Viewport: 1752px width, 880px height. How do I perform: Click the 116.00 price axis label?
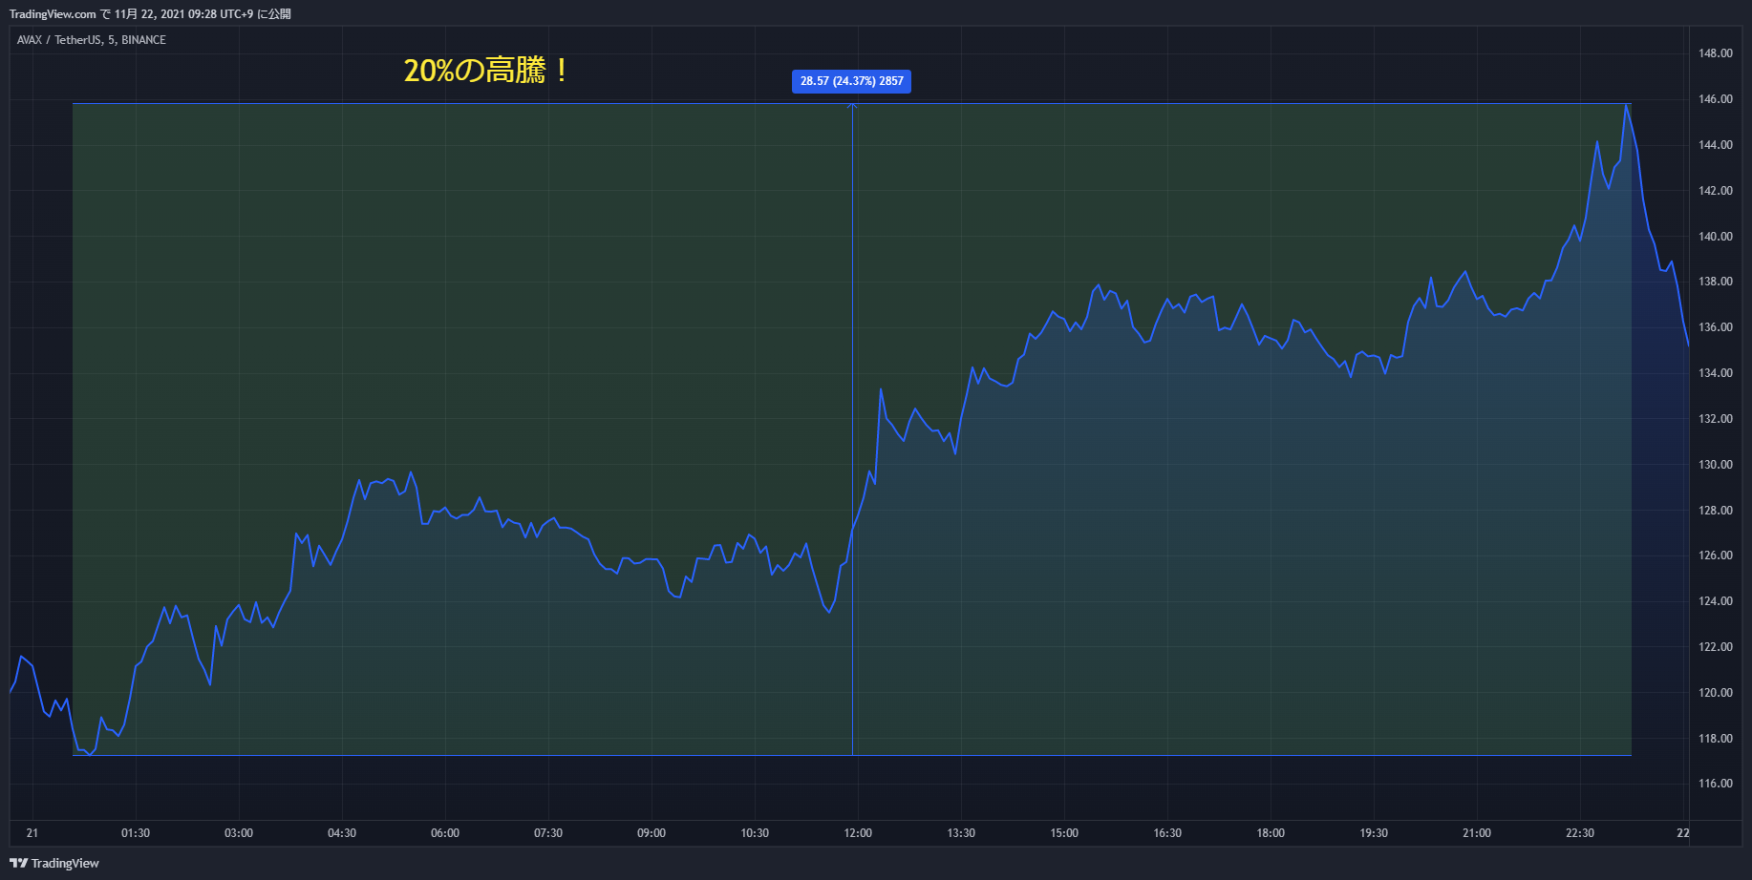coord(1715,784)
